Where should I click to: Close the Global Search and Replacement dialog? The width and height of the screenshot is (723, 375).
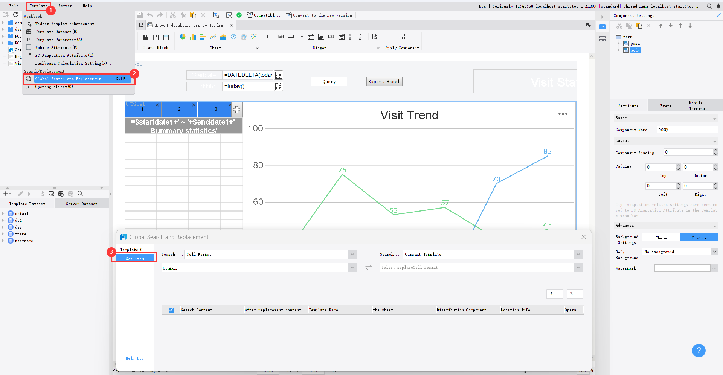pos(584,237)
